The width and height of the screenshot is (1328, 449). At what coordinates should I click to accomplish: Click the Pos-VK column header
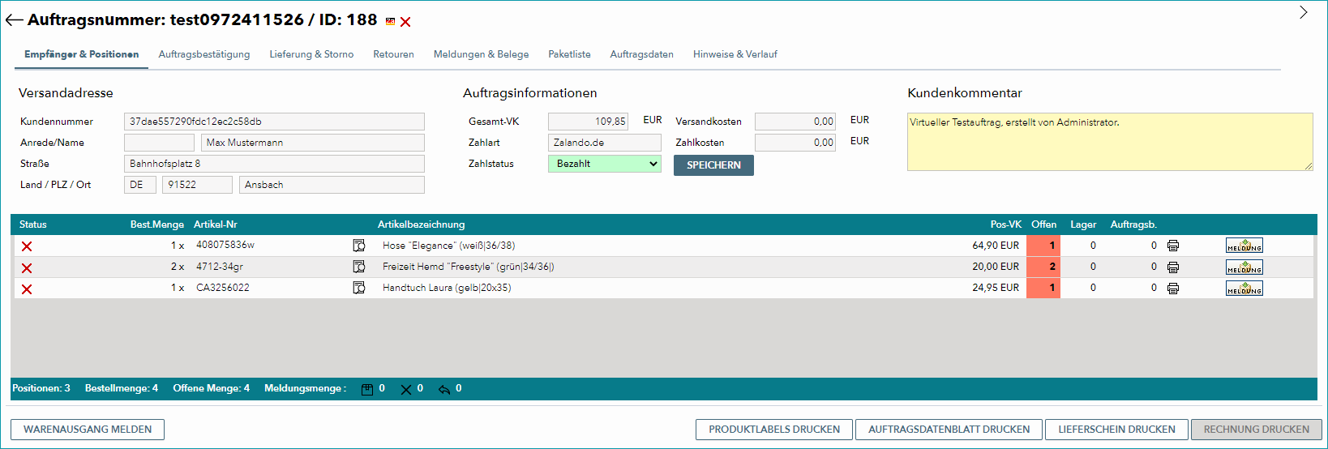pos(1005,224)
